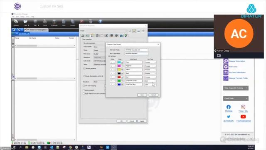Image resolution: width=266 pixels, height=150 pixels.
Task: Open Order dropdown for the Cyan row
Action: pyautogui.click(x=113, y=62)
